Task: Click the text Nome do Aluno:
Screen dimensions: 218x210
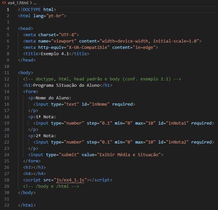Action: (54, 98)
